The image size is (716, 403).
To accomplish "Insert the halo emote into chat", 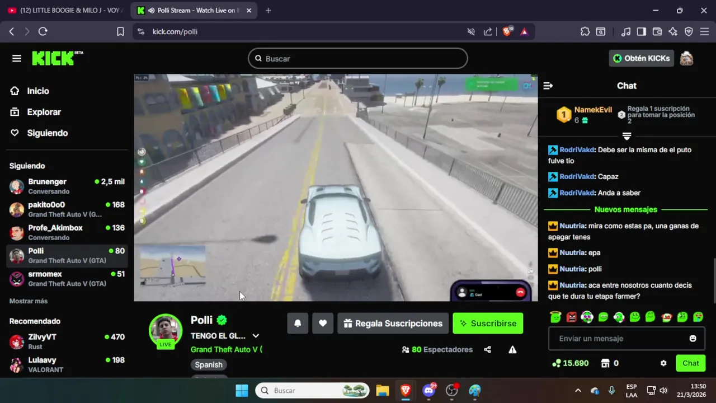I will (555, 317).
